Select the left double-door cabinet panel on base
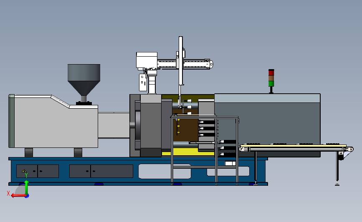The width and height of the screenshot is (362, 222). pyautogui.click(x=38, y=171)
